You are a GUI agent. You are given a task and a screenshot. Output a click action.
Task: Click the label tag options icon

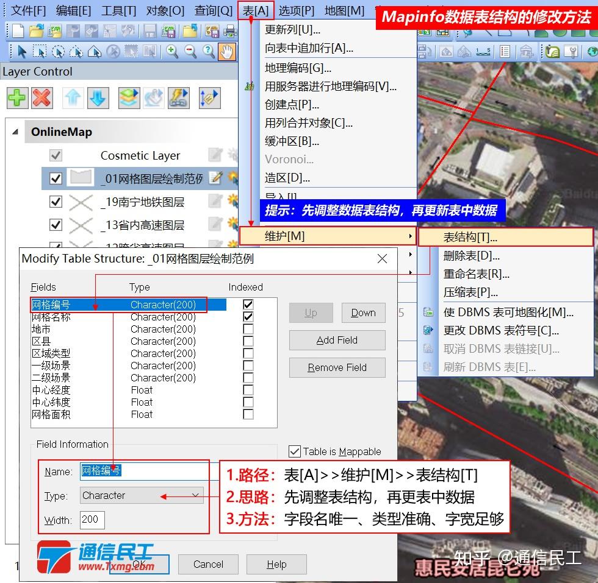tap(209, 98)
